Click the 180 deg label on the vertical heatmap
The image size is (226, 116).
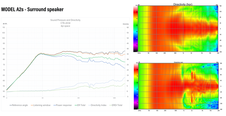point(221,63)
